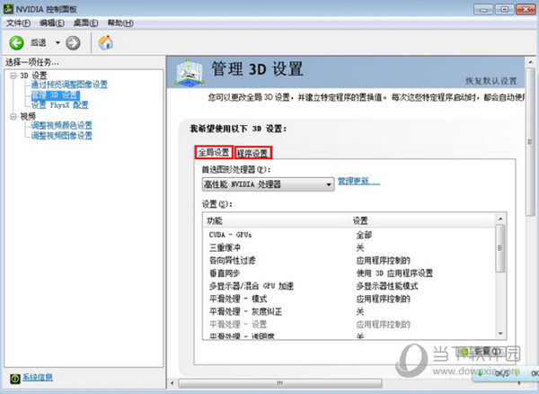Select the 多显示器/混合 GPU 加速 row
This screenshot has width=539, height=394.
tap(349, 286)
